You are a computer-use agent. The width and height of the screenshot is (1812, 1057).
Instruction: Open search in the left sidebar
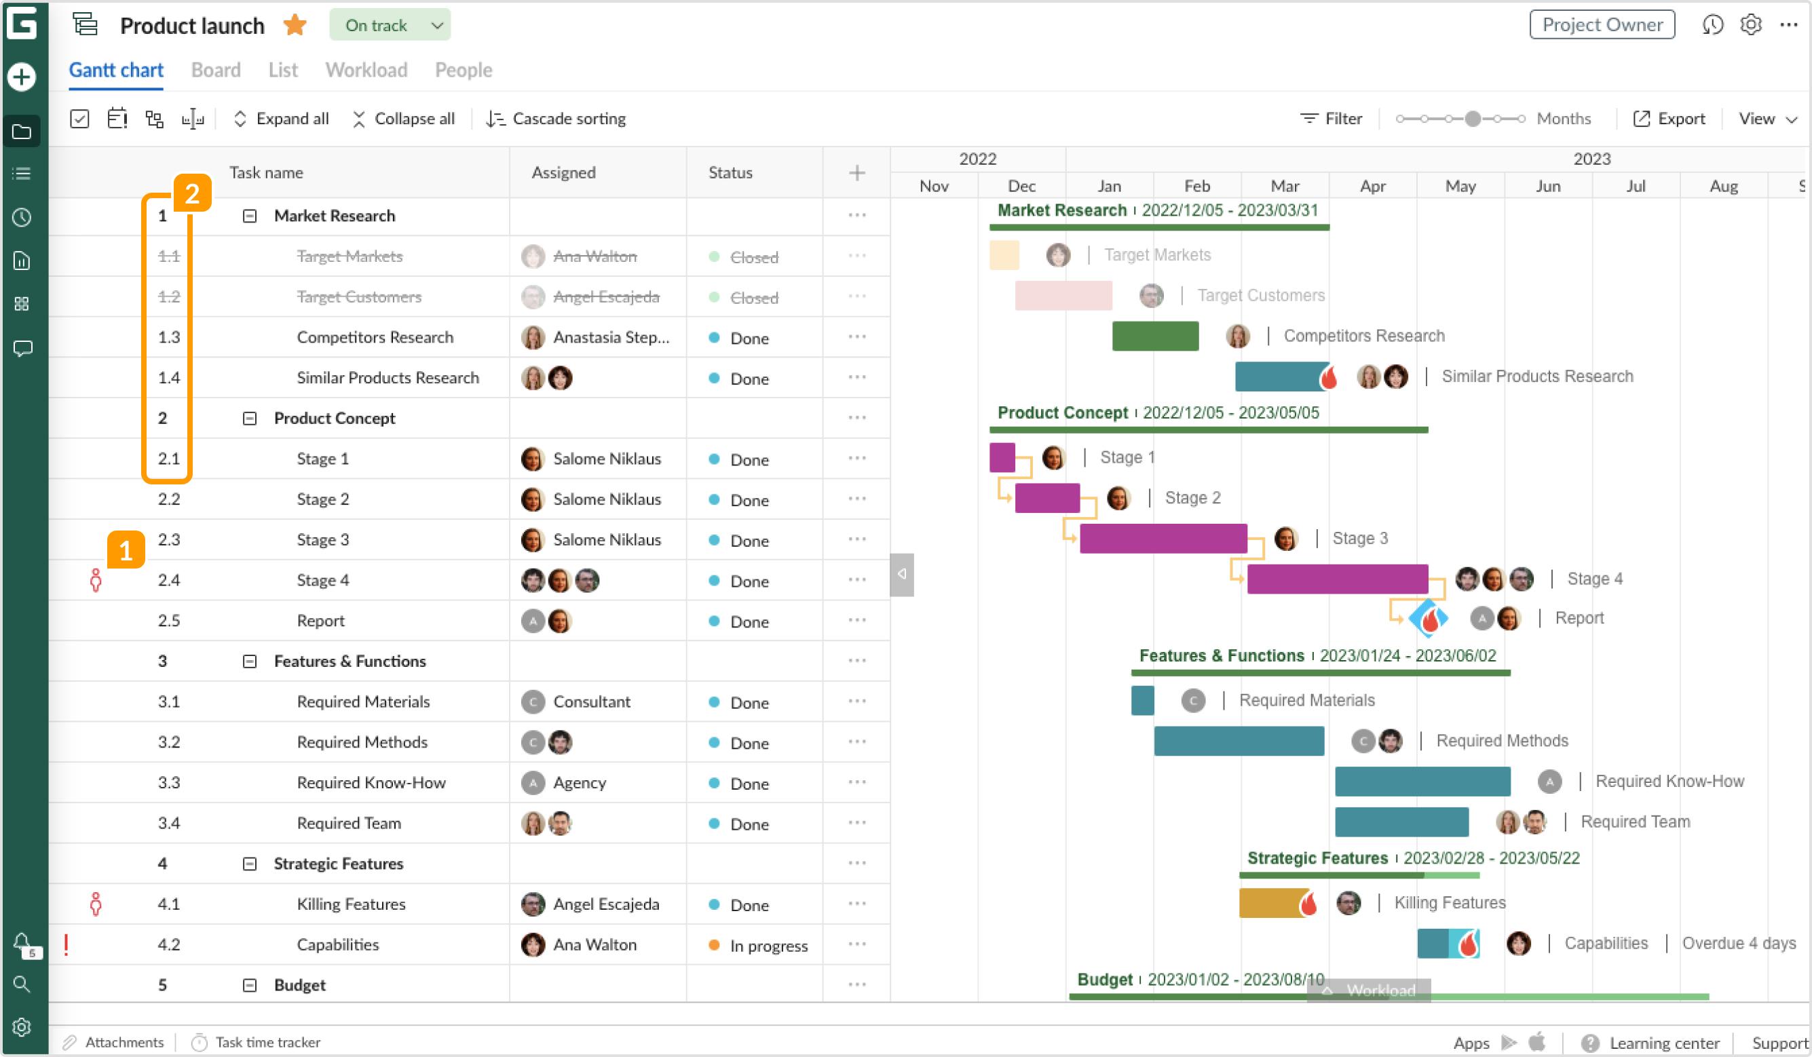coord(22,984)
